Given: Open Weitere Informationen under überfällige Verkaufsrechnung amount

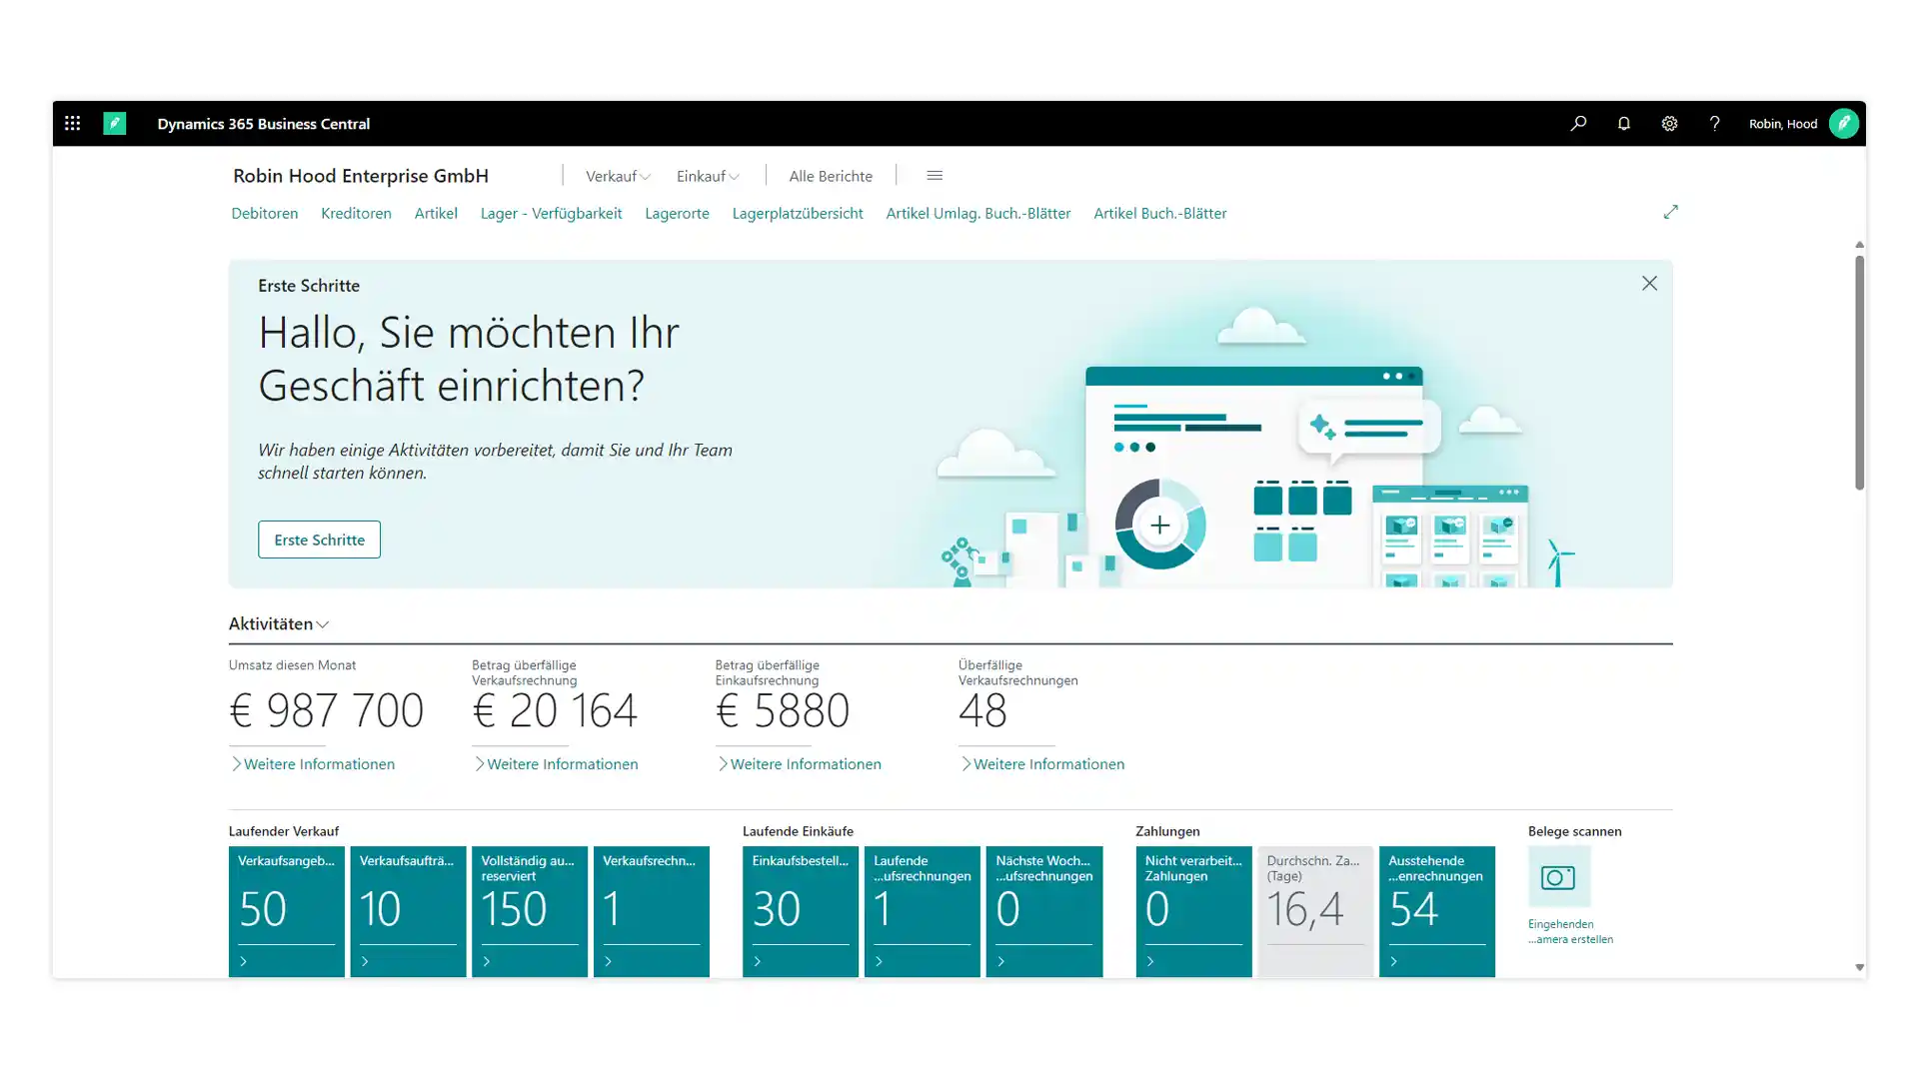Looking at the screenshot, I should pos(555,764).
